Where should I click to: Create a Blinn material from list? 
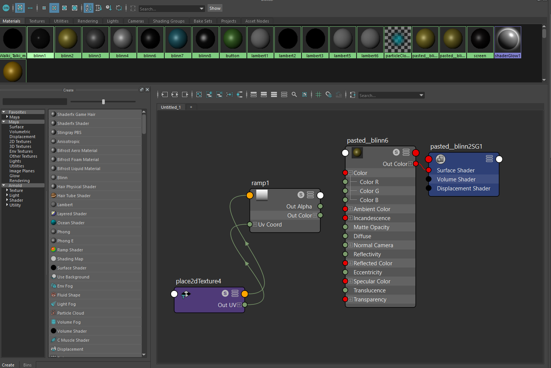[x=95, y=178]
